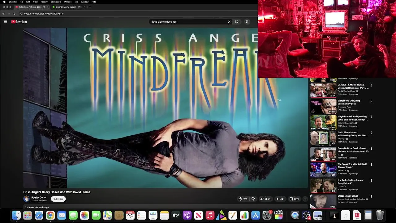Screen dimensions: 396x223
Task: Open options menu for Eric Andre Trolling Guests
Action: point(371,180)
